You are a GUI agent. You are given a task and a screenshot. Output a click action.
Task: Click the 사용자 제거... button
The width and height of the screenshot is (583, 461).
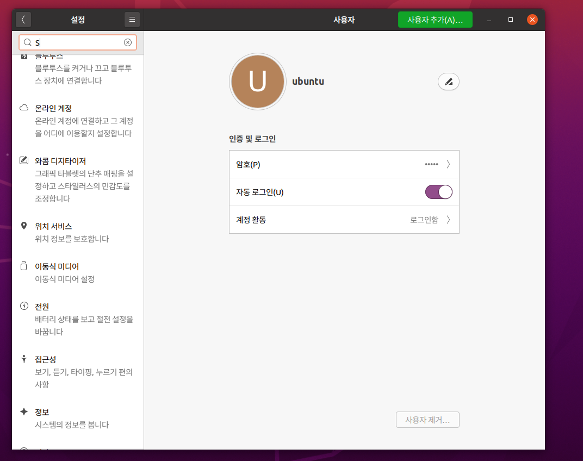click(x=427, y=420)
